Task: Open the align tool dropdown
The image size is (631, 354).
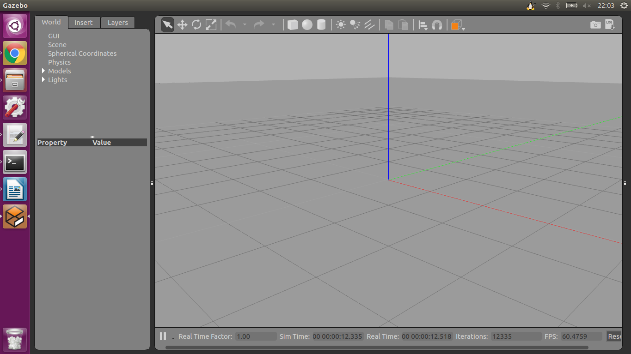Action: pos(423,25)
